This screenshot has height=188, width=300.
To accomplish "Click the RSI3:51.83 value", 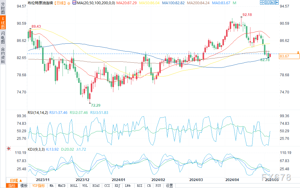I will (x=99, y=113).
